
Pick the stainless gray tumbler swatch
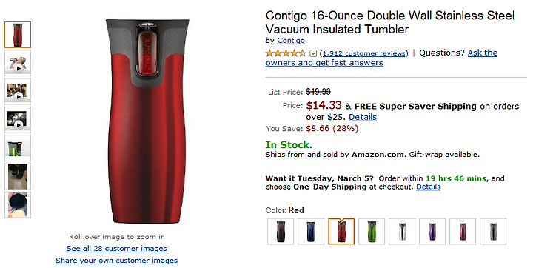pos(493,231)
